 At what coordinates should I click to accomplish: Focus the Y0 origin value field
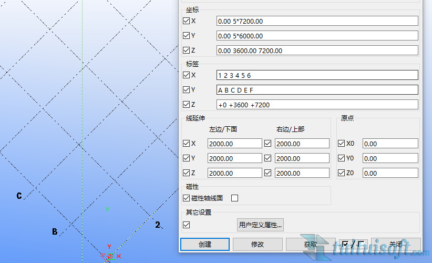390,158
